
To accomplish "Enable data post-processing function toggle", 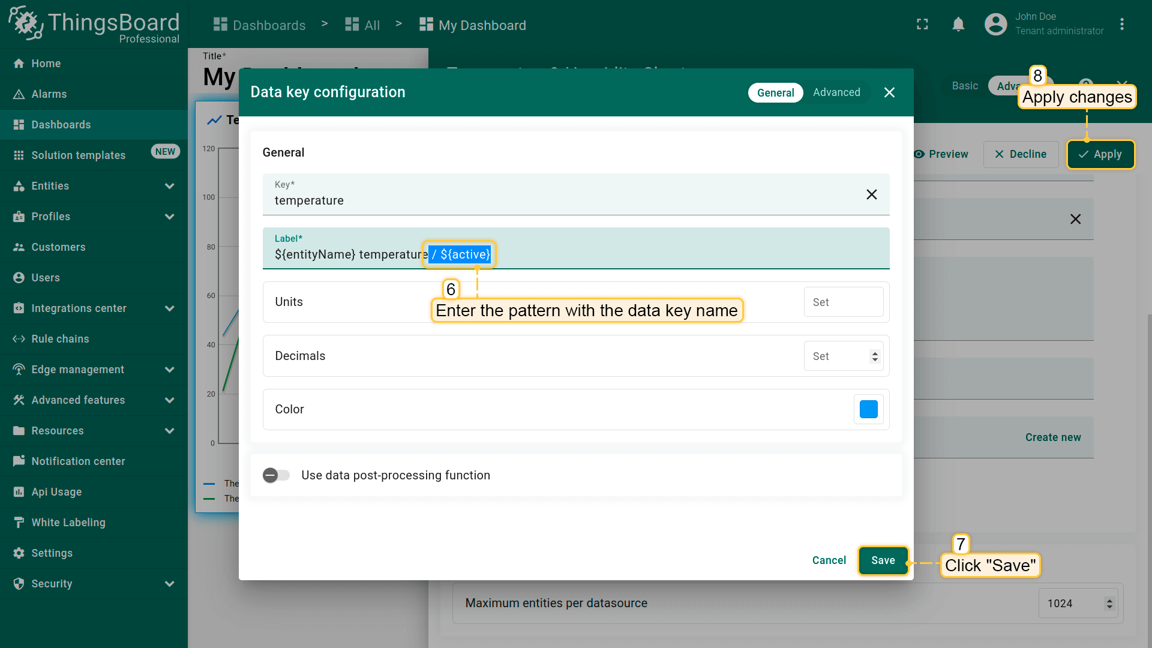I will click(x=276, y=476).
